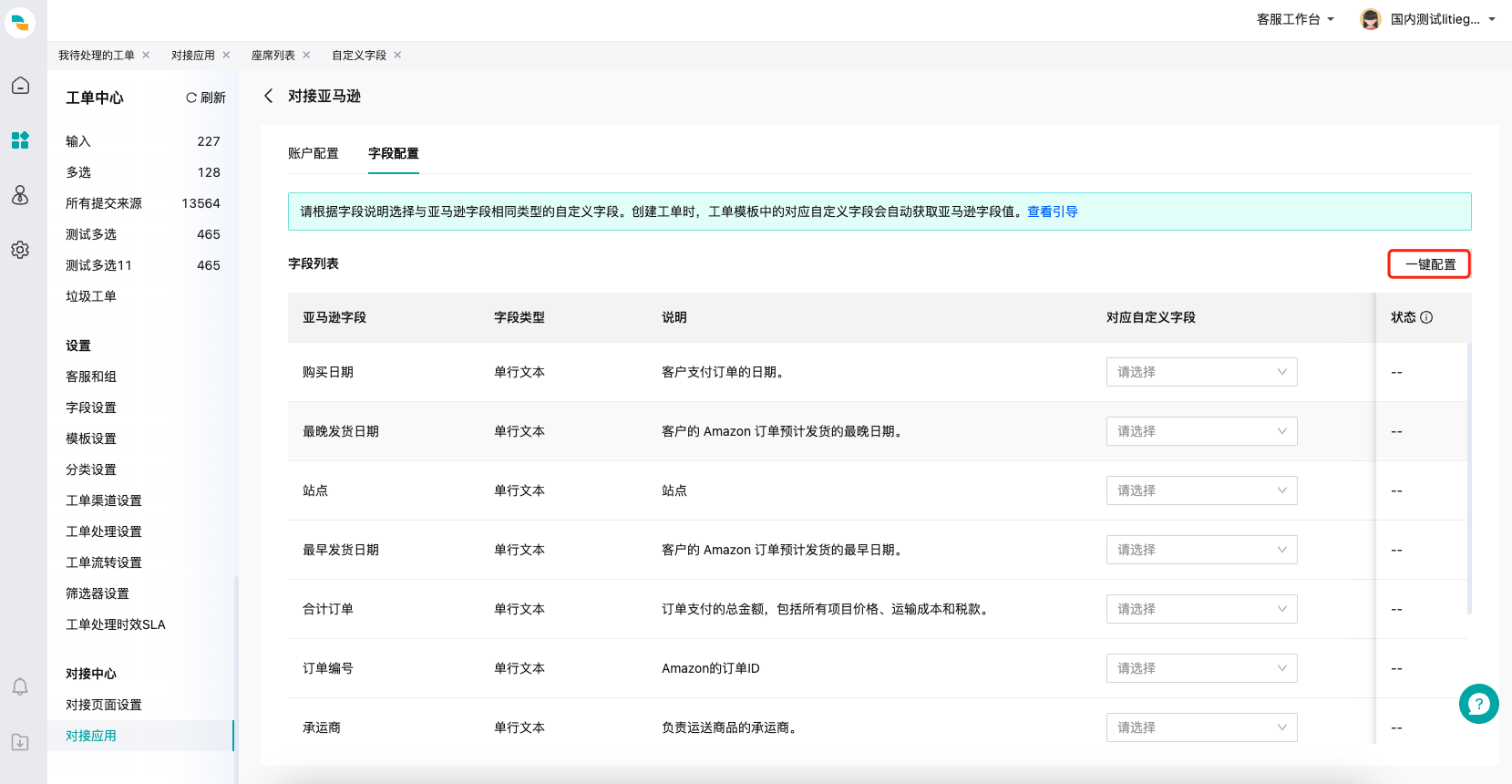Open the 查看引导 link
Image resolution: width=1512 pixels, height=784 pixels.
(x=1052, y=211)
